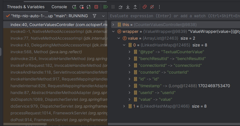Screen dimensions: 240x126
Task: Expand the 1 LinkedHashMap@12466 node
Action: (x=124, y=106)
